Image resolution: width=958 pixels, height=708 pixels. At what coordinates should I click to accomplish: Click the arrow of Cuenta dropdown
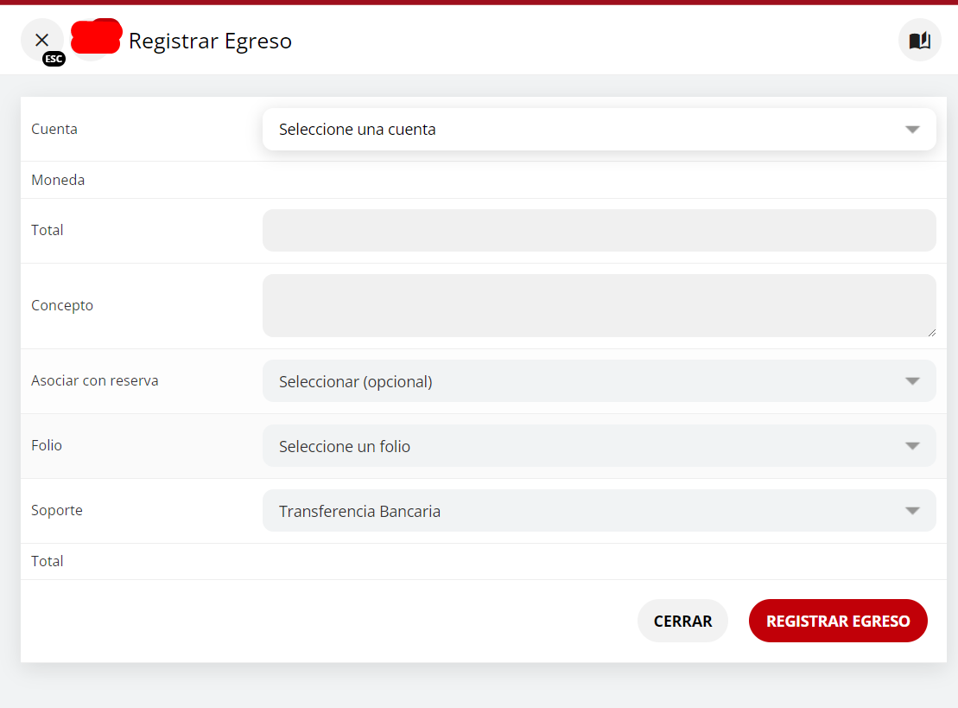coord(912,130)
